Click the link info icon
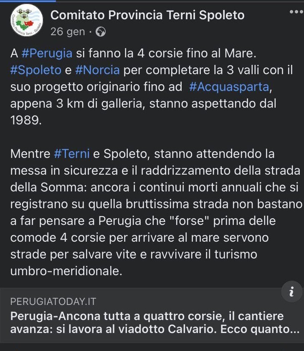The width and height of the screenshot is (304, 351). point(291,292)
